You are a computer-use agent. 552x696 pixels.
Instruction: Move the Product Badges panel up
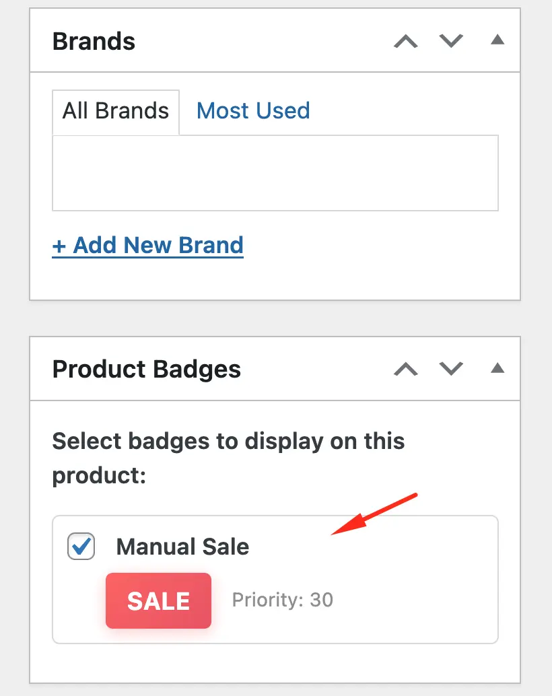click(405, 369)
